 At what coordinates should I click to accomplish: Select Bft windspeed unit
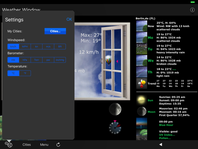click(x=60, y=46)
